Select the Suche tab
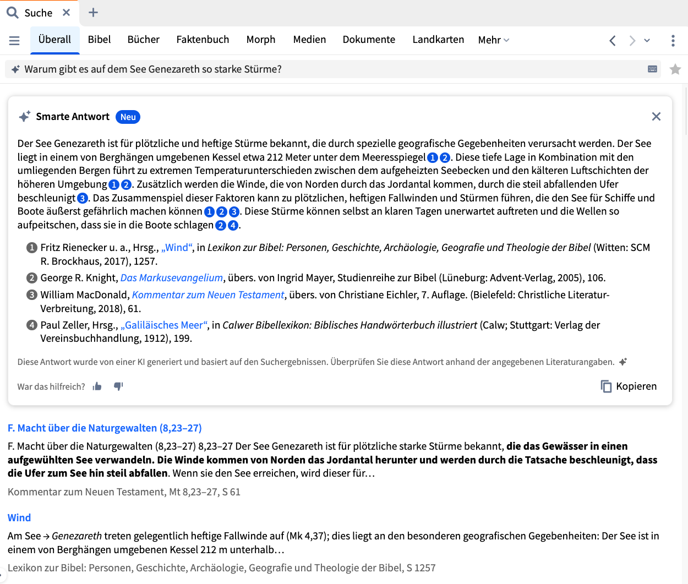 coord(38,13)
